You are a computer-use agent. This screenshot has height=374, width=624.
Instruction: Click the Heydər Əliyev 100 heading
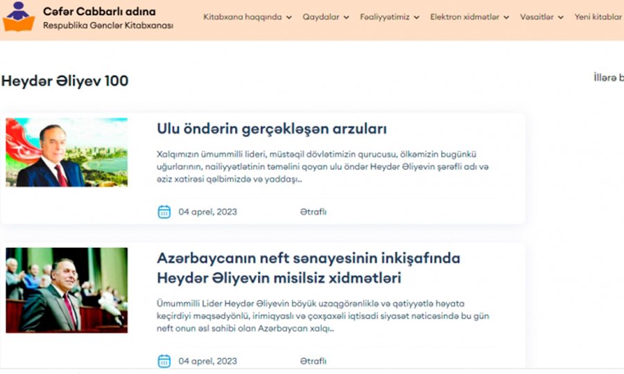coord(65,81)
